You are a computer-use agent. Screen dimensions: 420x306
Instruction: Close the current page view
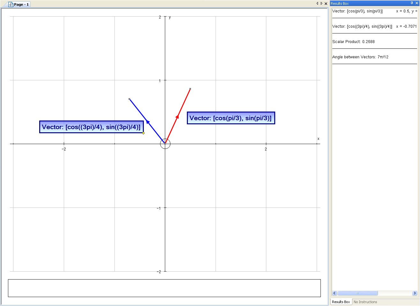[326, 3]
